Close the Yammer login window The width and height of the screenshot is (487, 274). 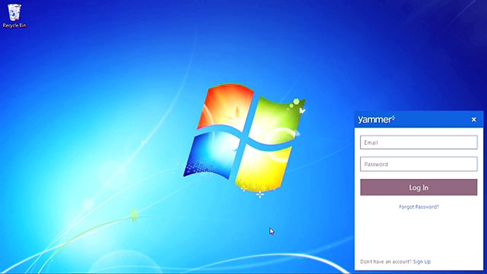(474, 119)
